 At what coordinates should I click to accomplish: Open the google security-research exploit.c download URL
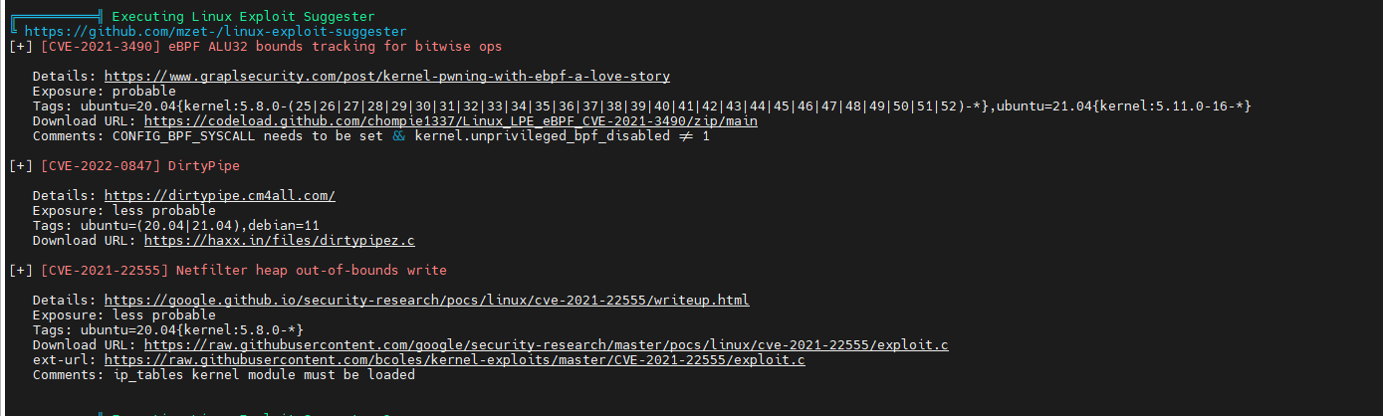coord(547,345)
